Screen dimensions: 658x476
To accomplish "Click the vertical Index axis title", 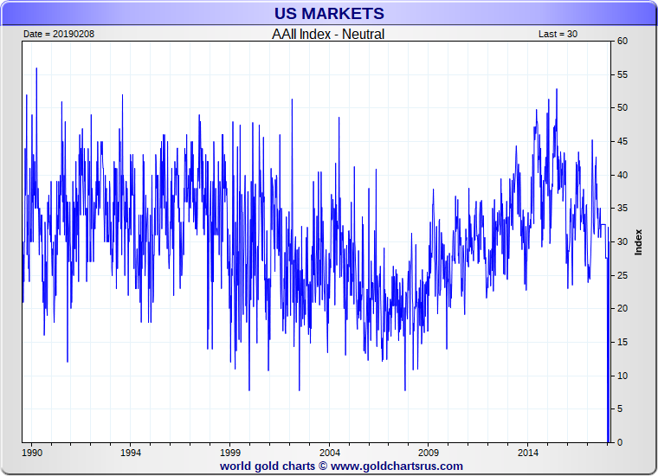I will point(638,242).
